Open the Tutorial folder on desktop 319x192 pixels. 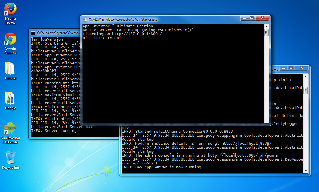click(x=10, y=71)
